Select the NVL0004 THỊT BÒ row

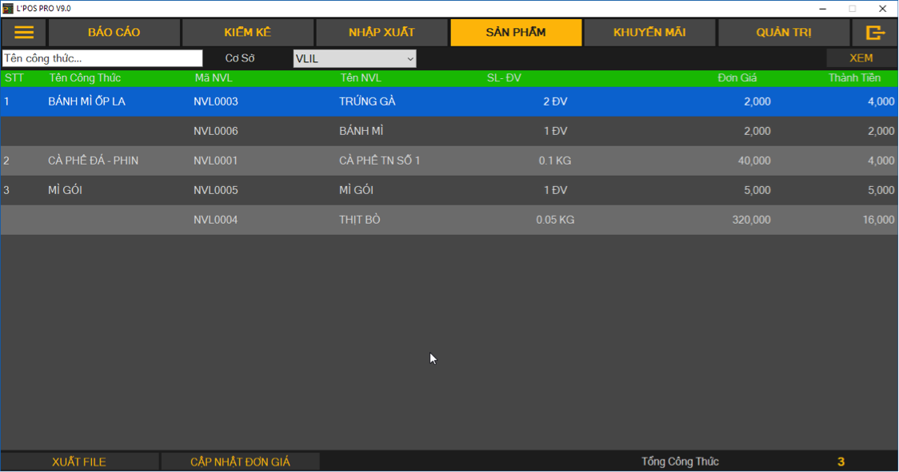361,220
